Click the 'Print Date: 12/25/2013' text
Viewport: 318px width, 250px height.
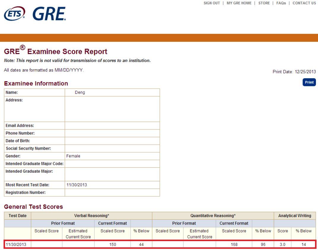[x=294, y=72]
